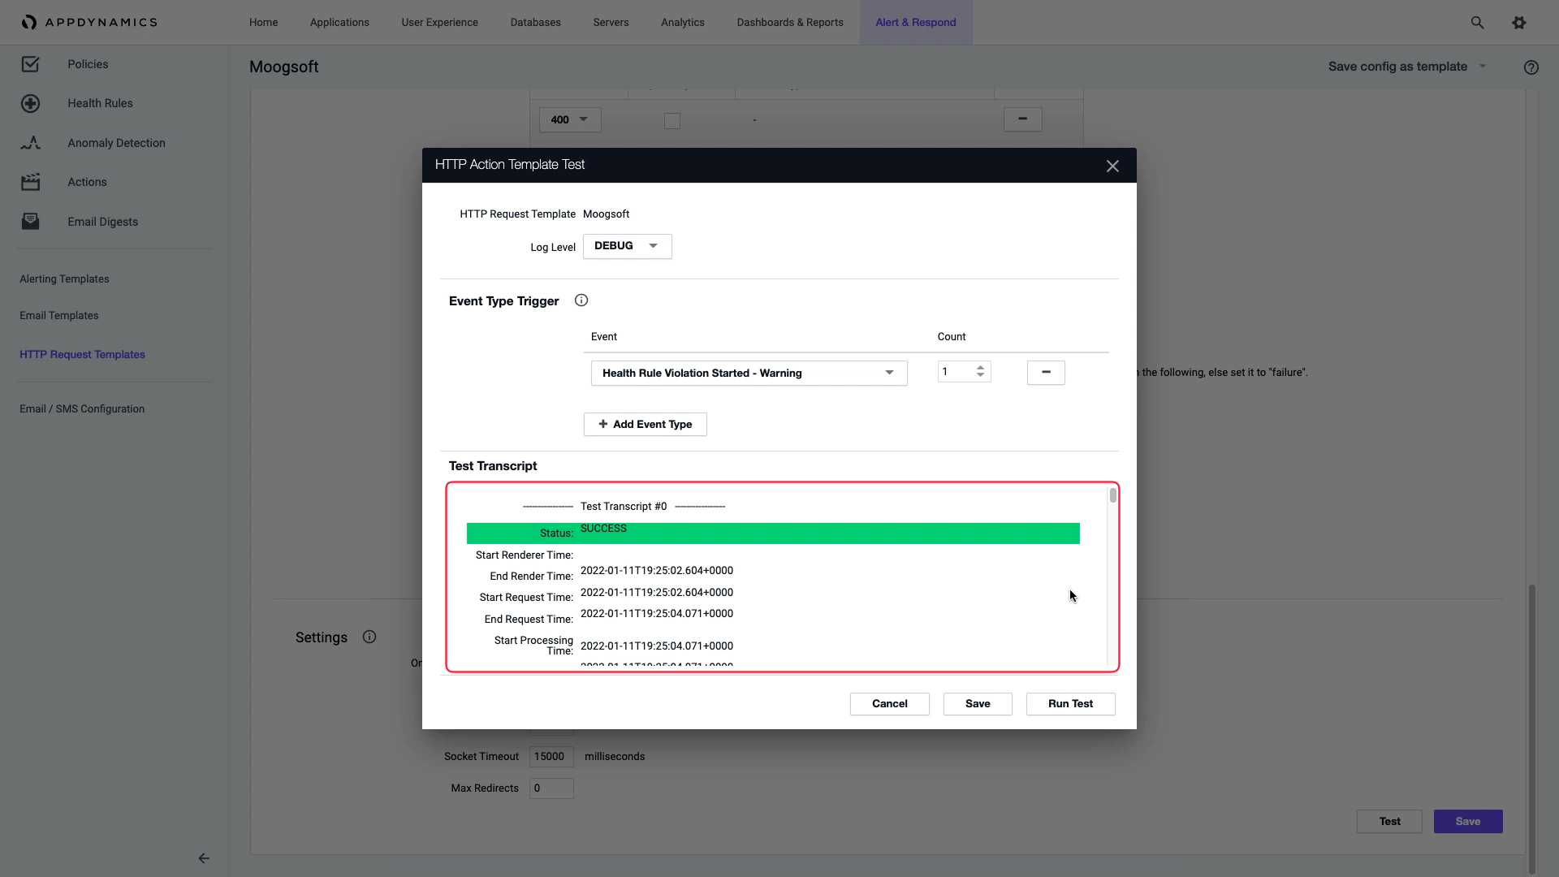Click the event Count number field

(964, 372)
